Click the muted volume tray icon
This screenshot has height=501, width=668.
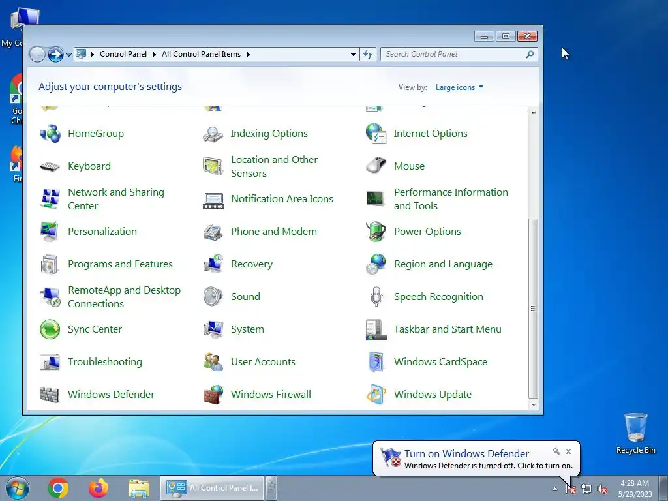(602, 489)
